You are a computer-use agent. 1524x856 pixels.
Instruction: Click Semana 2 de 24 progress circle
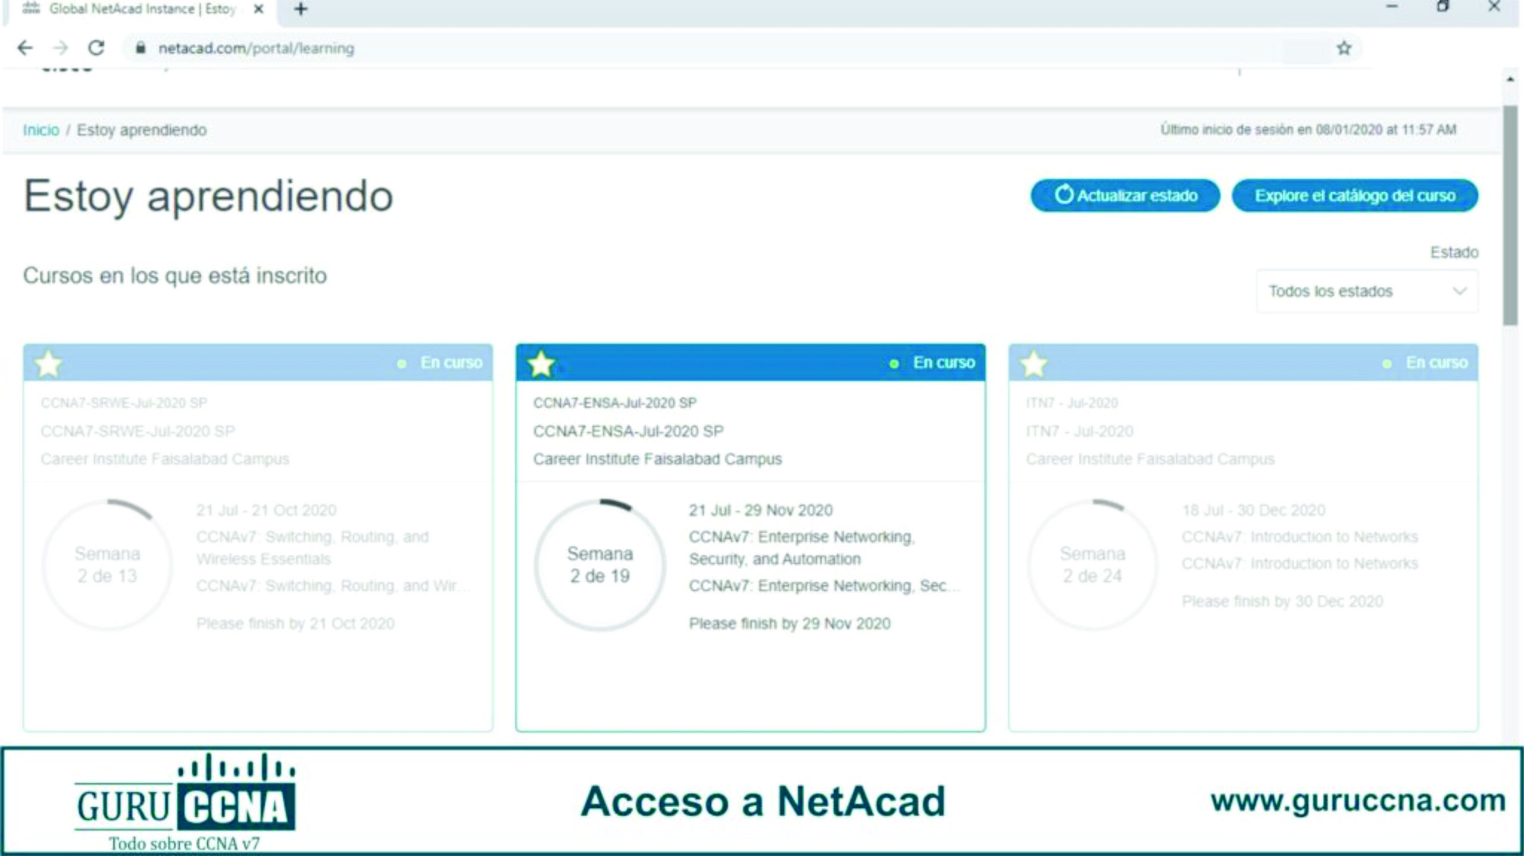(x=1093, y=565)
